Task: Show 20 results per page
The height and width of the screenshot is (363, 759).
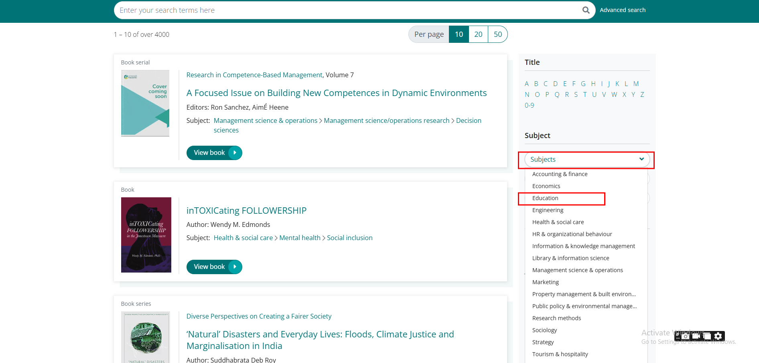Action: click(478, 34)
